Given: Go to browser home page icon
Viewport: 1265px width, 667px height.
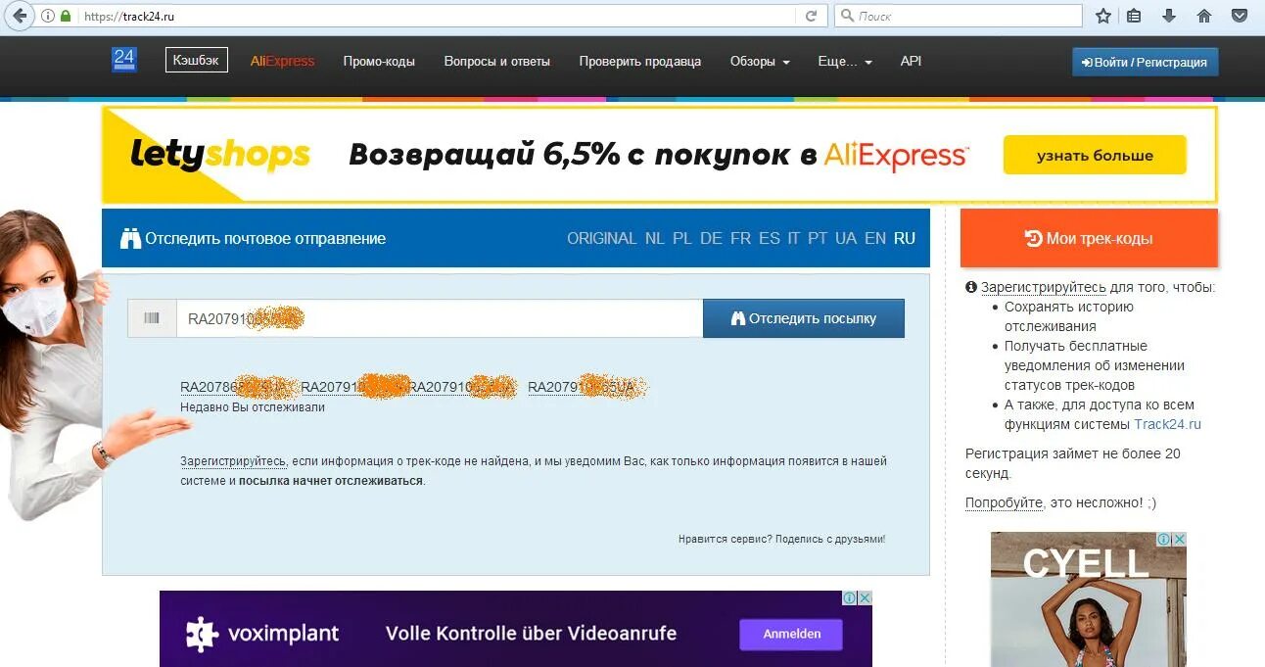Looking at the screenshot, I should pyautogui.click(x=1204, y=16).
